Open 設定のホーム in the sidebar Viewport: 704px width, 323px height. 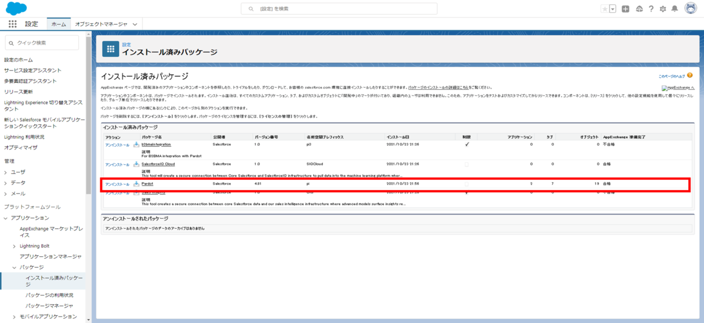click(19, 60)
